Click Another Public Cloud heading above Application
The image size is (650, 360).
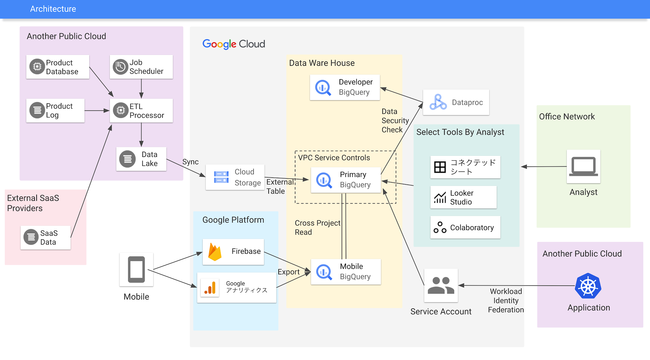pos(582,254)
